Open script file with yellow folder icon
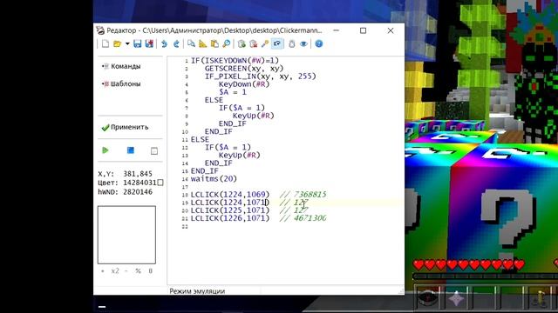This screenshot has height=313, width=558. 117,43
